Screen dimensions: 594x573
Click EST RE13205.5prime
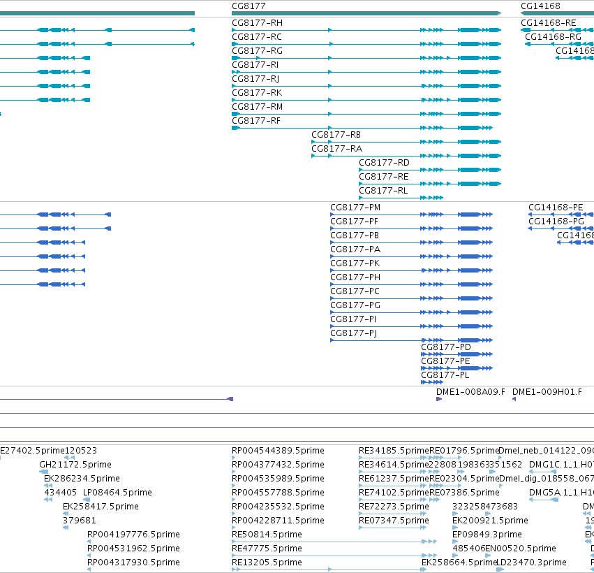(x=267, y=563)
